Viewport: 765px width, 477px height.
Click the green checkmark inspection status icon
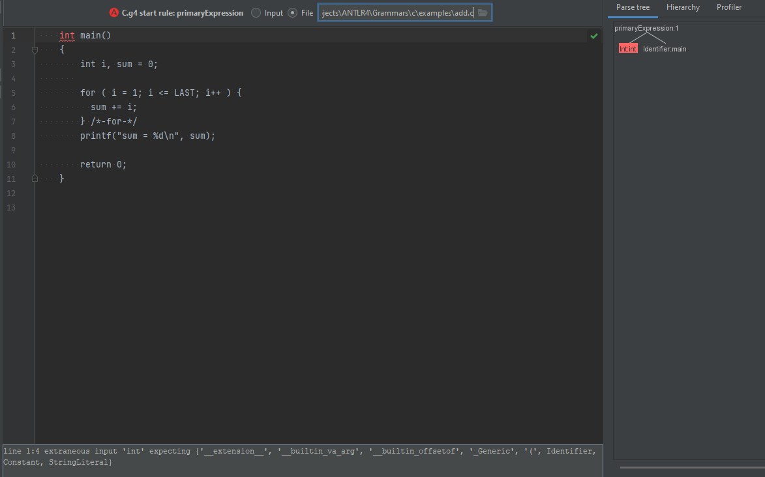click(593, 36)
